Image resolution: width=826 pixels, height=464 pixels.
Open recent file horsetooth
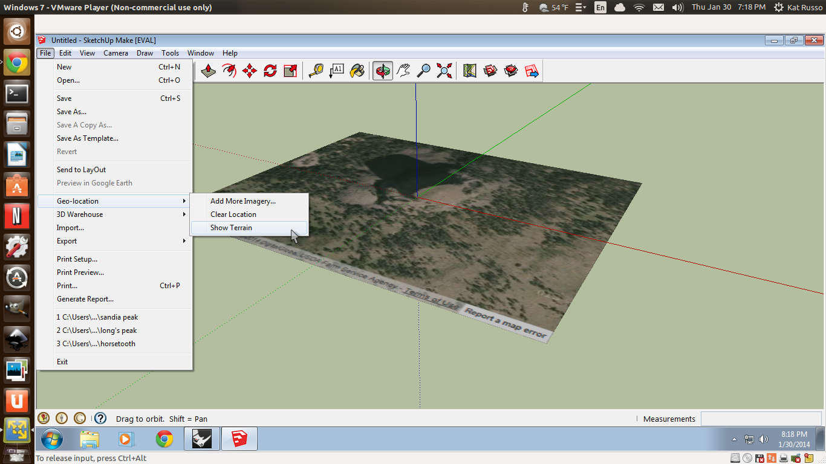pyautogui.click(x=114, y=344)
